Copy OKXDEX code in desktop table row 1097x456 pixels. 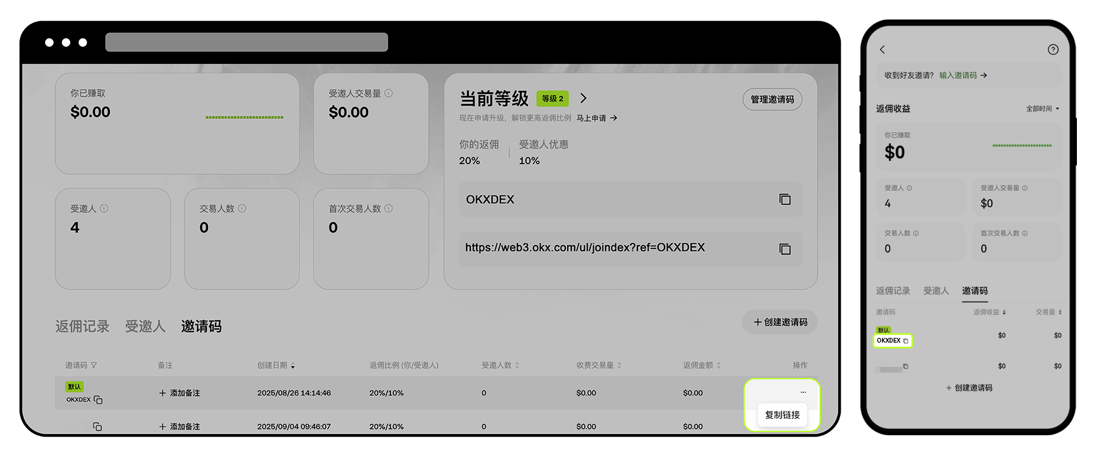[98, 400]
